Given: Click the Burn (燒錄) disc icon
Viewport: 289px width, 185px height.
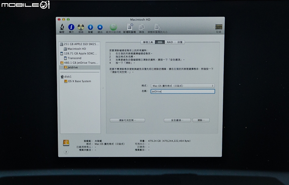Looking at the screenshot, I should coord(81,27).
